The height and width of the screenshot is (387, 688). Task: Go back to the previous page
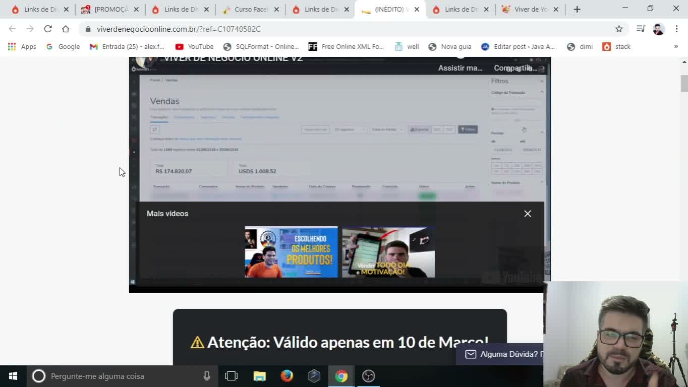click(12, 29)
